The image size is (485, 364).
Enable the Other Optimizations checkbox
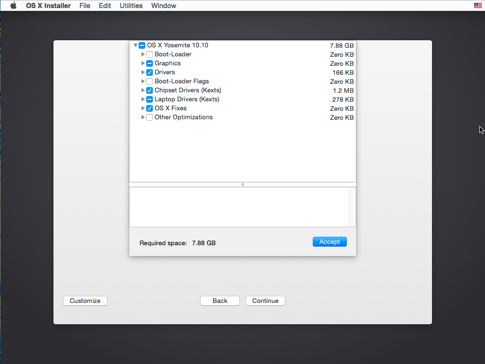[150, 117]
